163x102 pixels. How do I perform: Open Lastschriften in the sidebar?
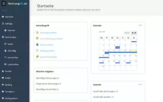pos(13,65)
